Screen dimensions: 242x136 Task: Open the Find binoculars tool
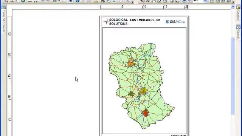tap(102, 1)
